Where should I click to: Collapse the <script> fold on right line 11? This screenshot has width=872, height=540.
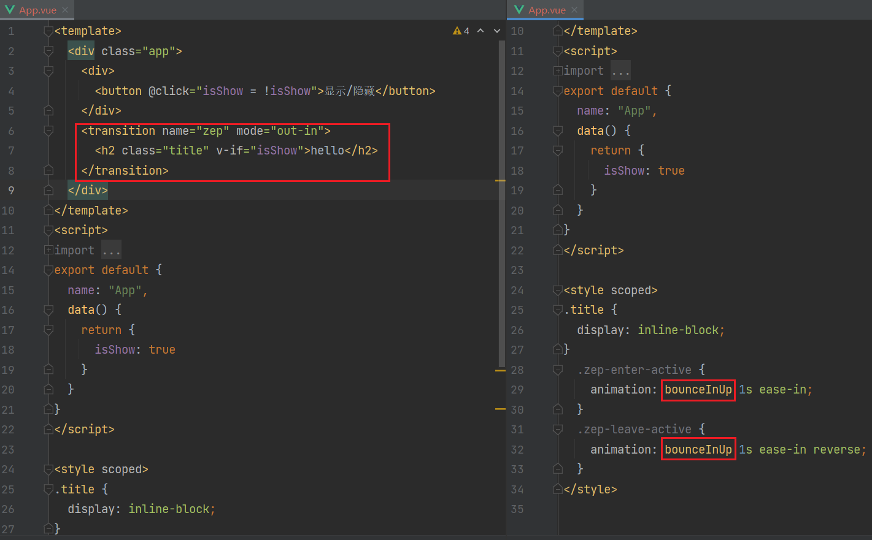click(558, 51)
